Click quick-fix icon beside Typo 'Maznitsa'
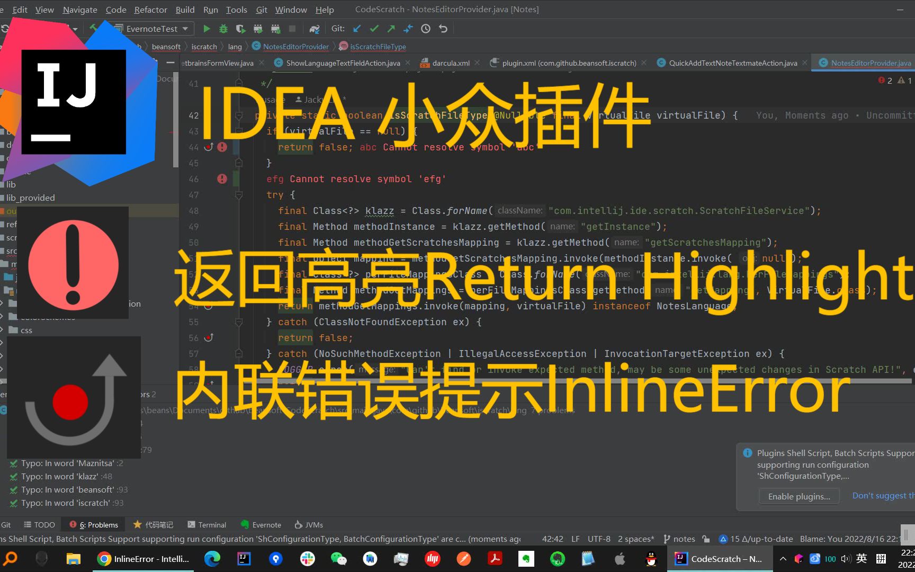 click(x=14, y=463)
